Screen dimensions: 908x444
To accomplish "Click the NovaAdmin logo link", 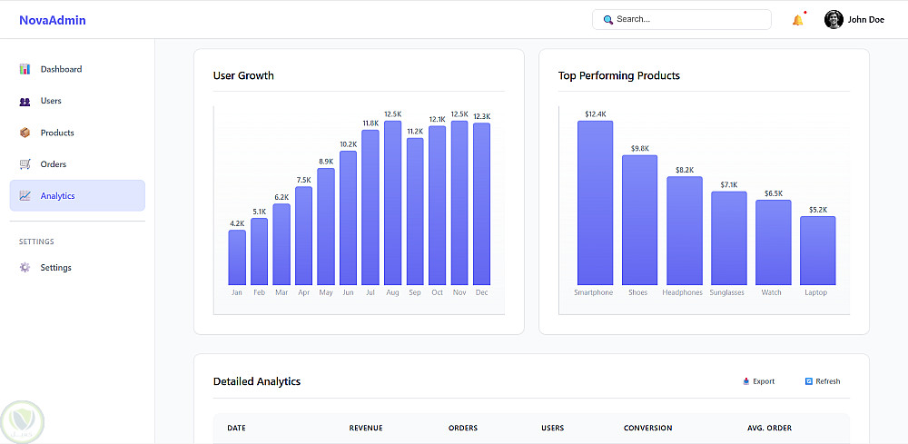I will tap(53, 20).
